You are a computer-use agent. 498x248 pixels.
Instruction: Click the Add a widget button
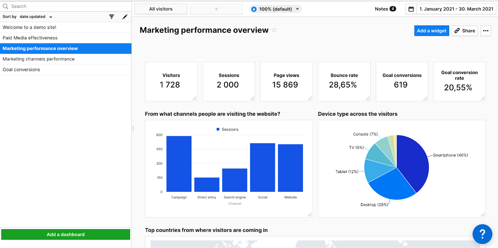431,31
